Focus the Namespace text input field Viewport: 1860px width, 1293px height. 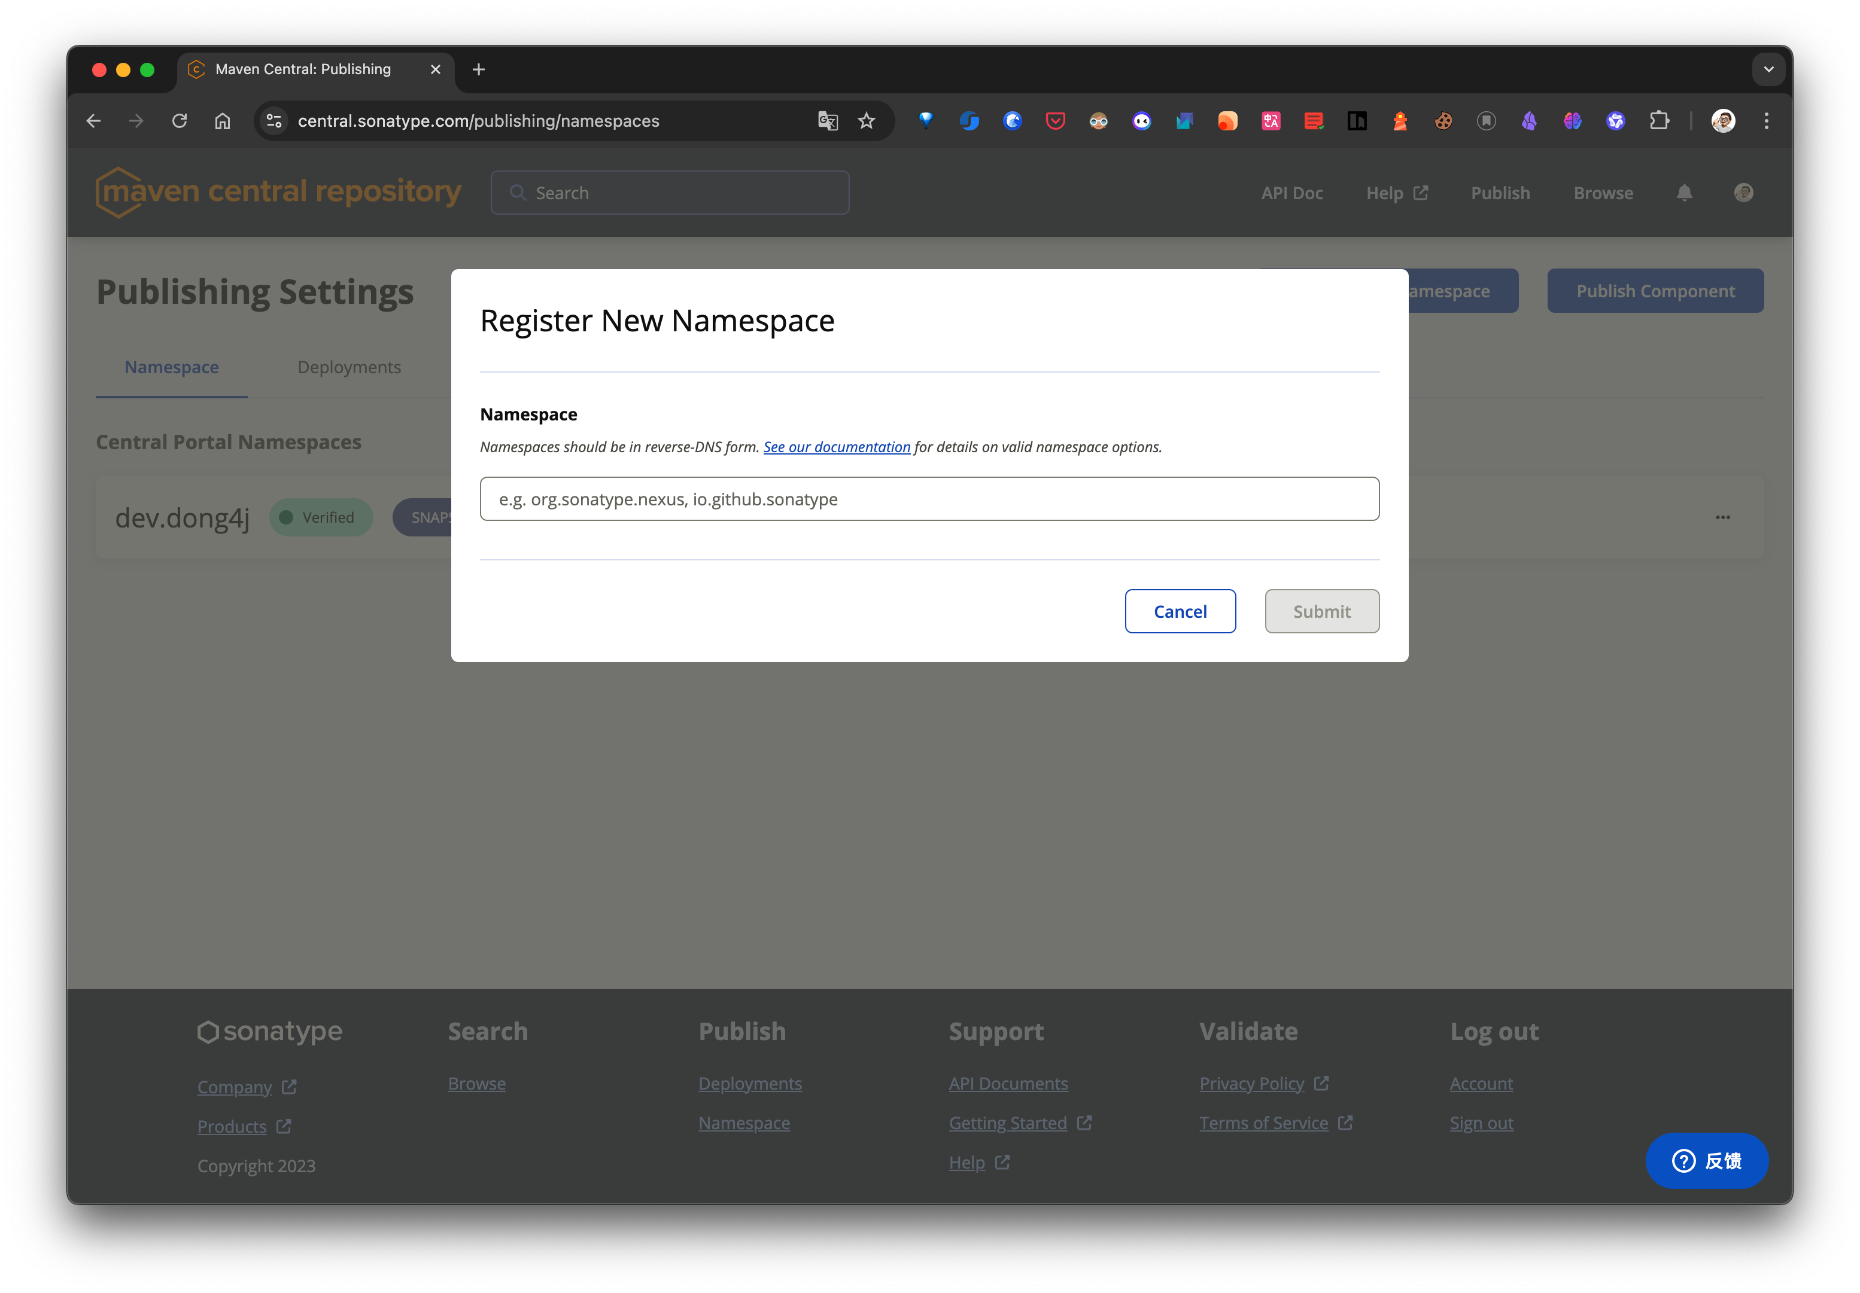pos(929,499)
